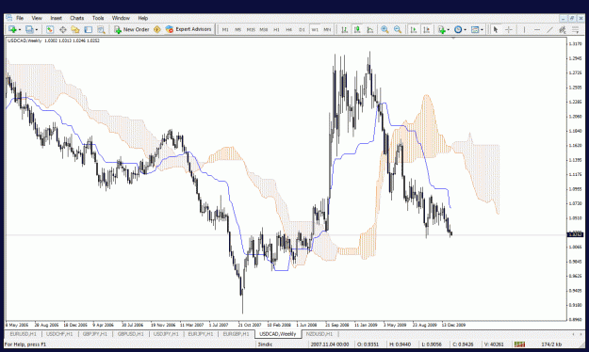Switch to USDJPY,H1 chart tab
This screenshot has width=589, height=352.
pos(166,334)
